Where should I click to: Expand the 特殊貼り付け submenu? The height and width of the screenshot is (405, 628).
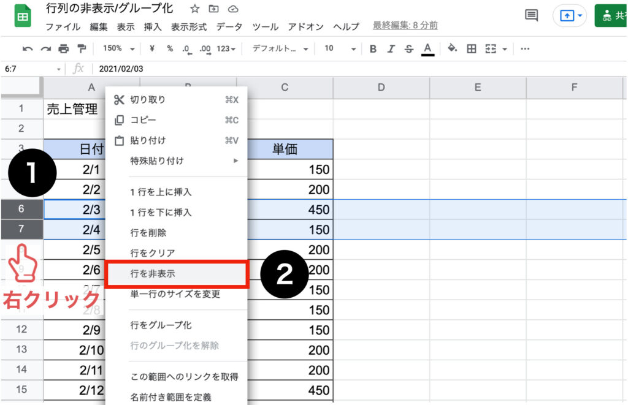(176, 161)
